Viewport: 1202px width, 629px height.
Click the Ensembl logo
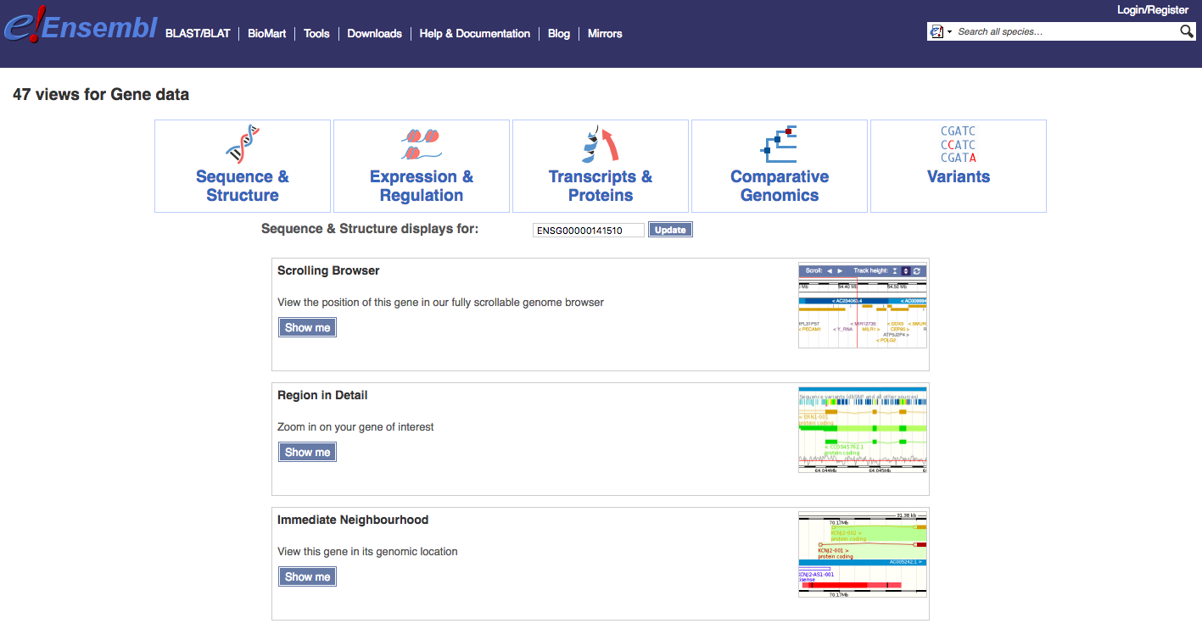(81, 26)
